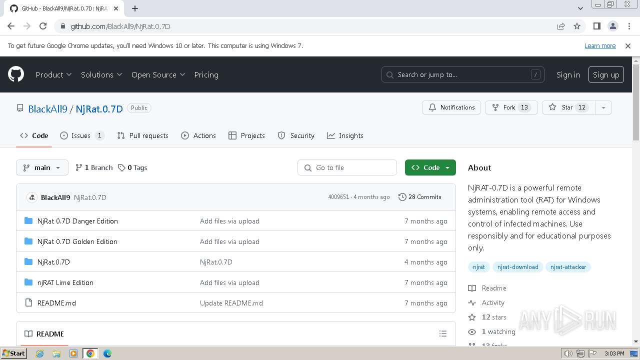Open the NjRat.0.7D folder
The height and width of the screenshot is (360, 640).
pos(53,262)
